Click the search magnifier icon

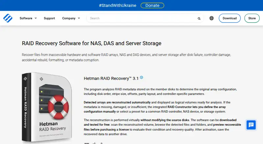coord(199,18)
